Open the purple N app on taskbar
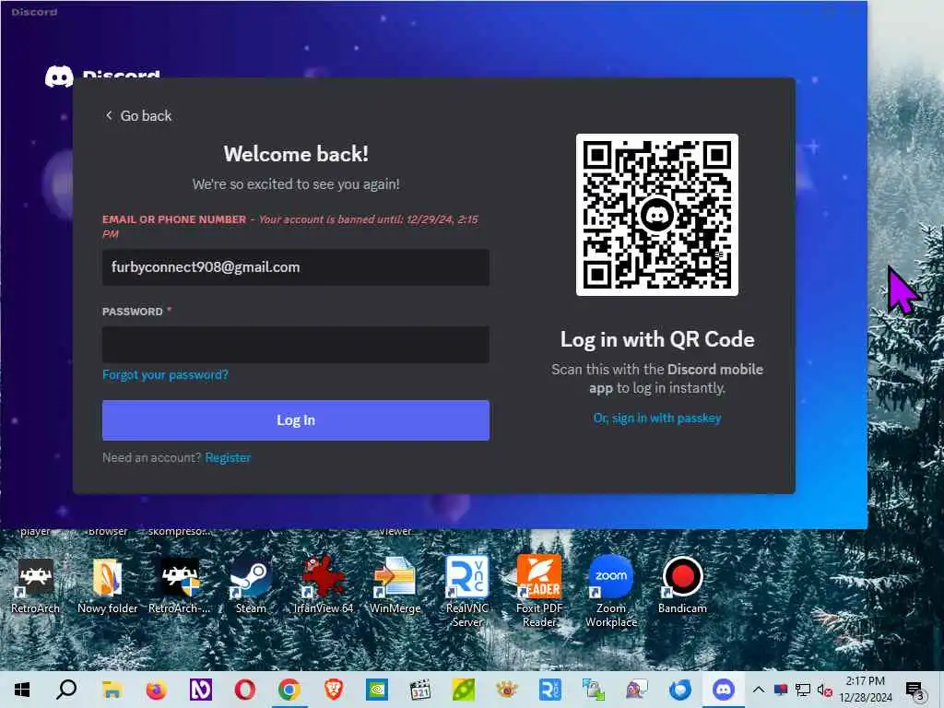944x708 pixels. (200, 690)
